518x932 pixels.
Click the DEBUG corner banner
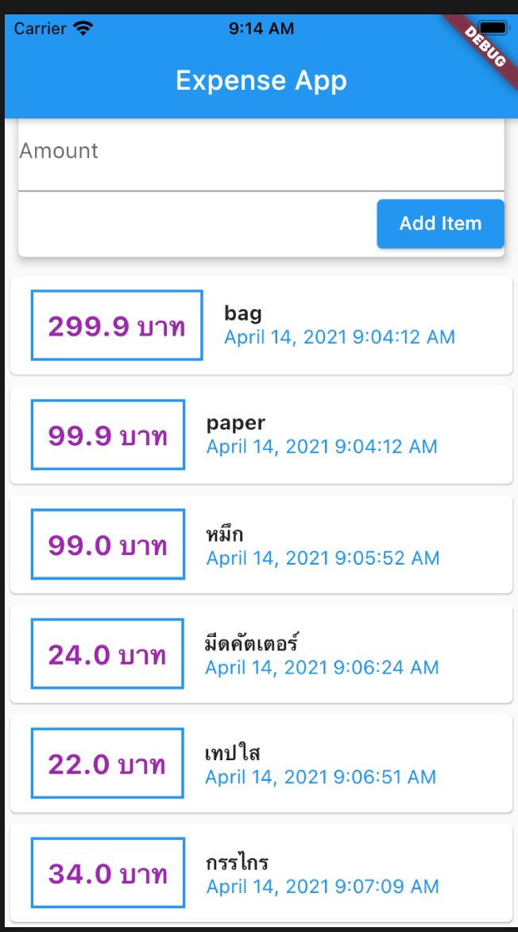click(485, 45)
